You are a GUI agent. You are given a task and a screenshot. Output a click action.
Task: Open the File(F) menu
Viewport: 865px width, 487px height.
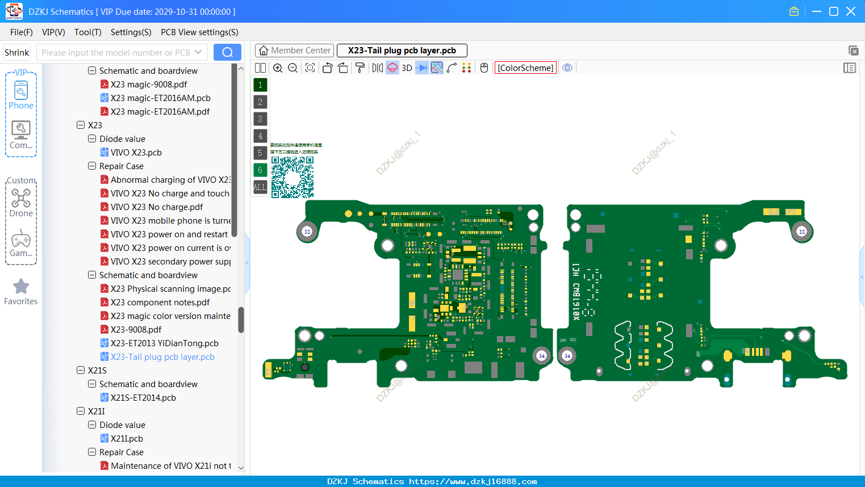22,32
